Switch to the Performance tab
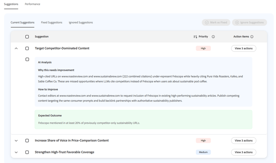 (x=32, y=4)
